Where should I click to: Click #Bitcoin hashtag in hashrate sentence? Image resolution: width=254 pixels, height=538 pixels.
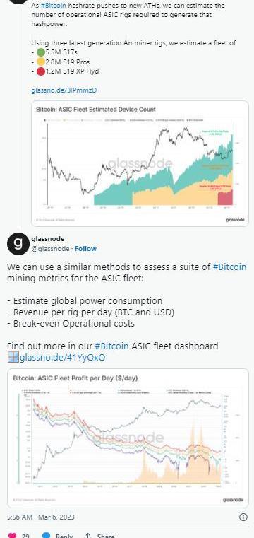pyautogui.click(x=53, y=6)
